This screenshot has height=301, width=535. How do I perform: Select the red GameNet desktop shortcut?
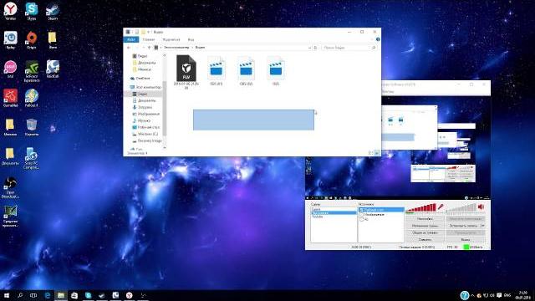click(10, 98)
